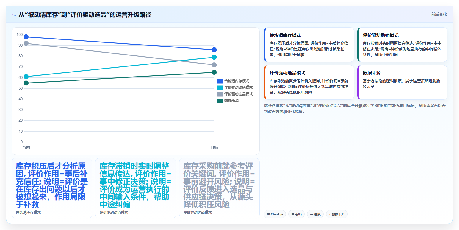Click the 表格 tag

tap(296, 214)
